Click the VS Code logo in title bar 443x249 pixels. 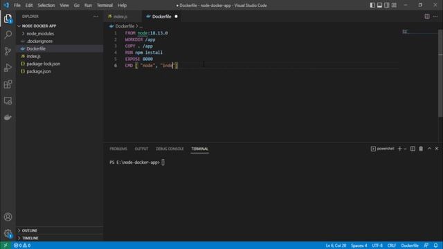[6, 5]
